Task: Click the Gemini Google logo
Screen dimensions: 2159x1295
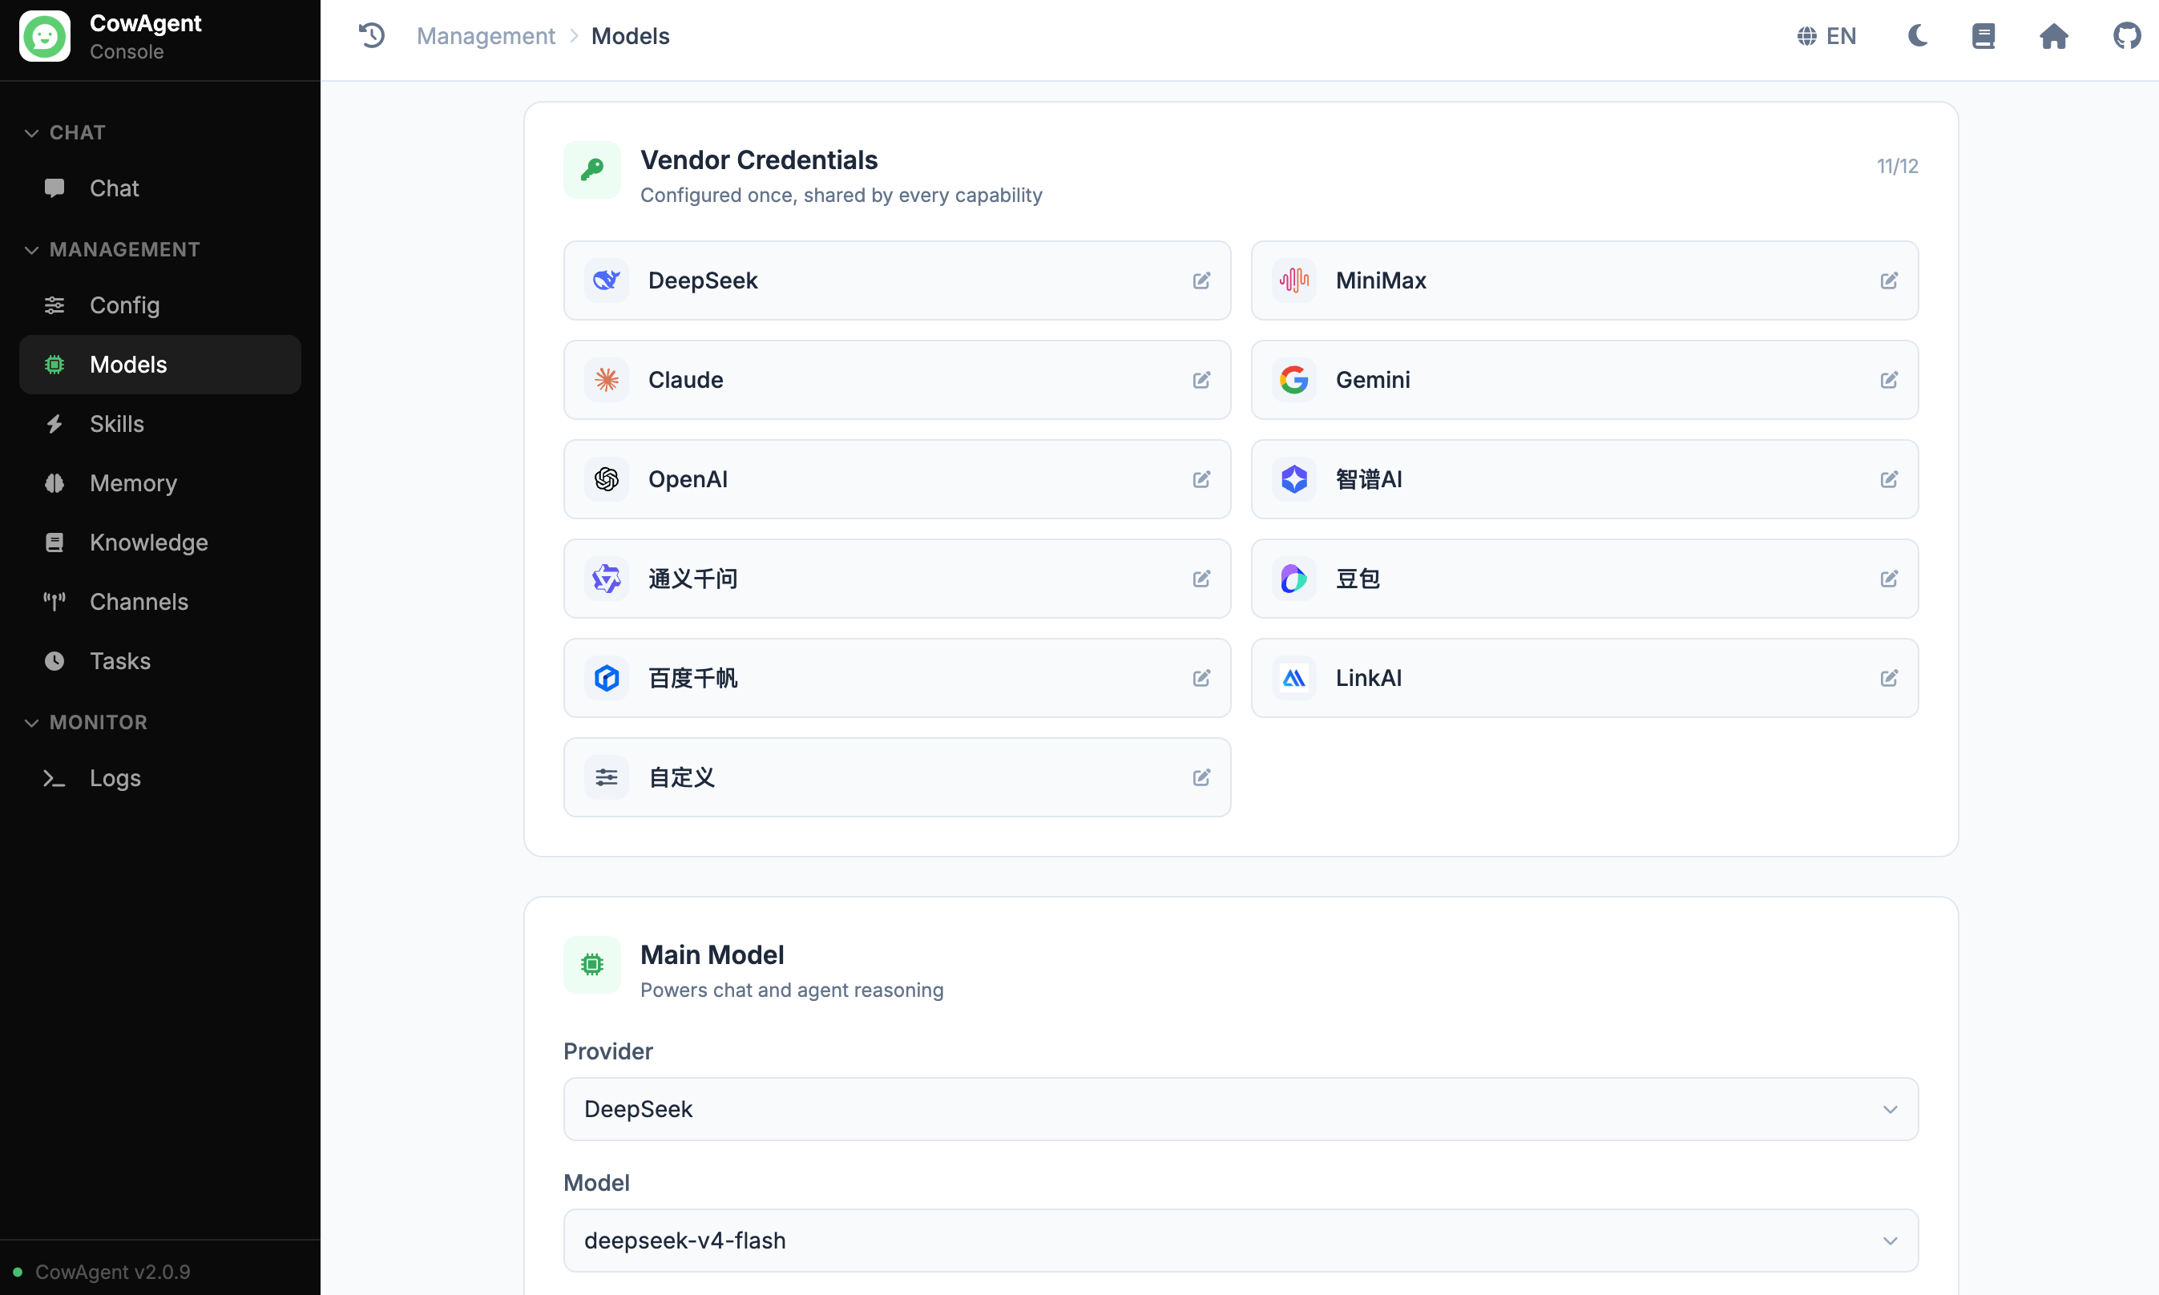Action: [1294, 380]
